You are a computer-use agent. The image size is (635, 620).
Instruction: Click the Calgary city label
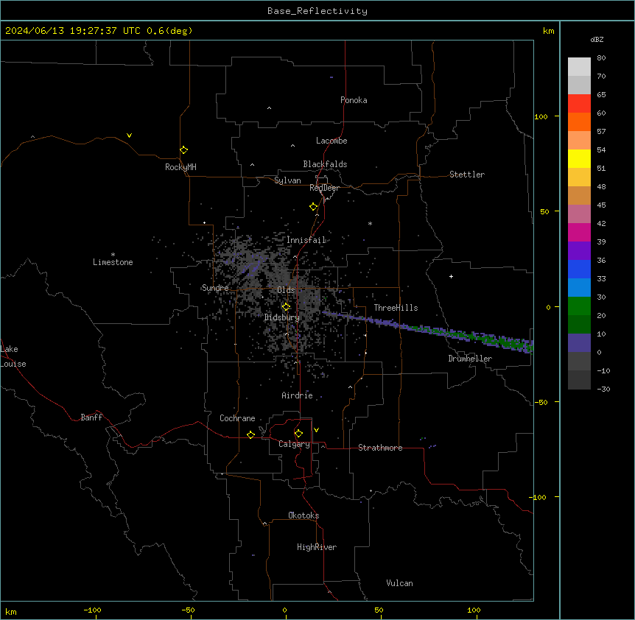(x=294, y=444)
